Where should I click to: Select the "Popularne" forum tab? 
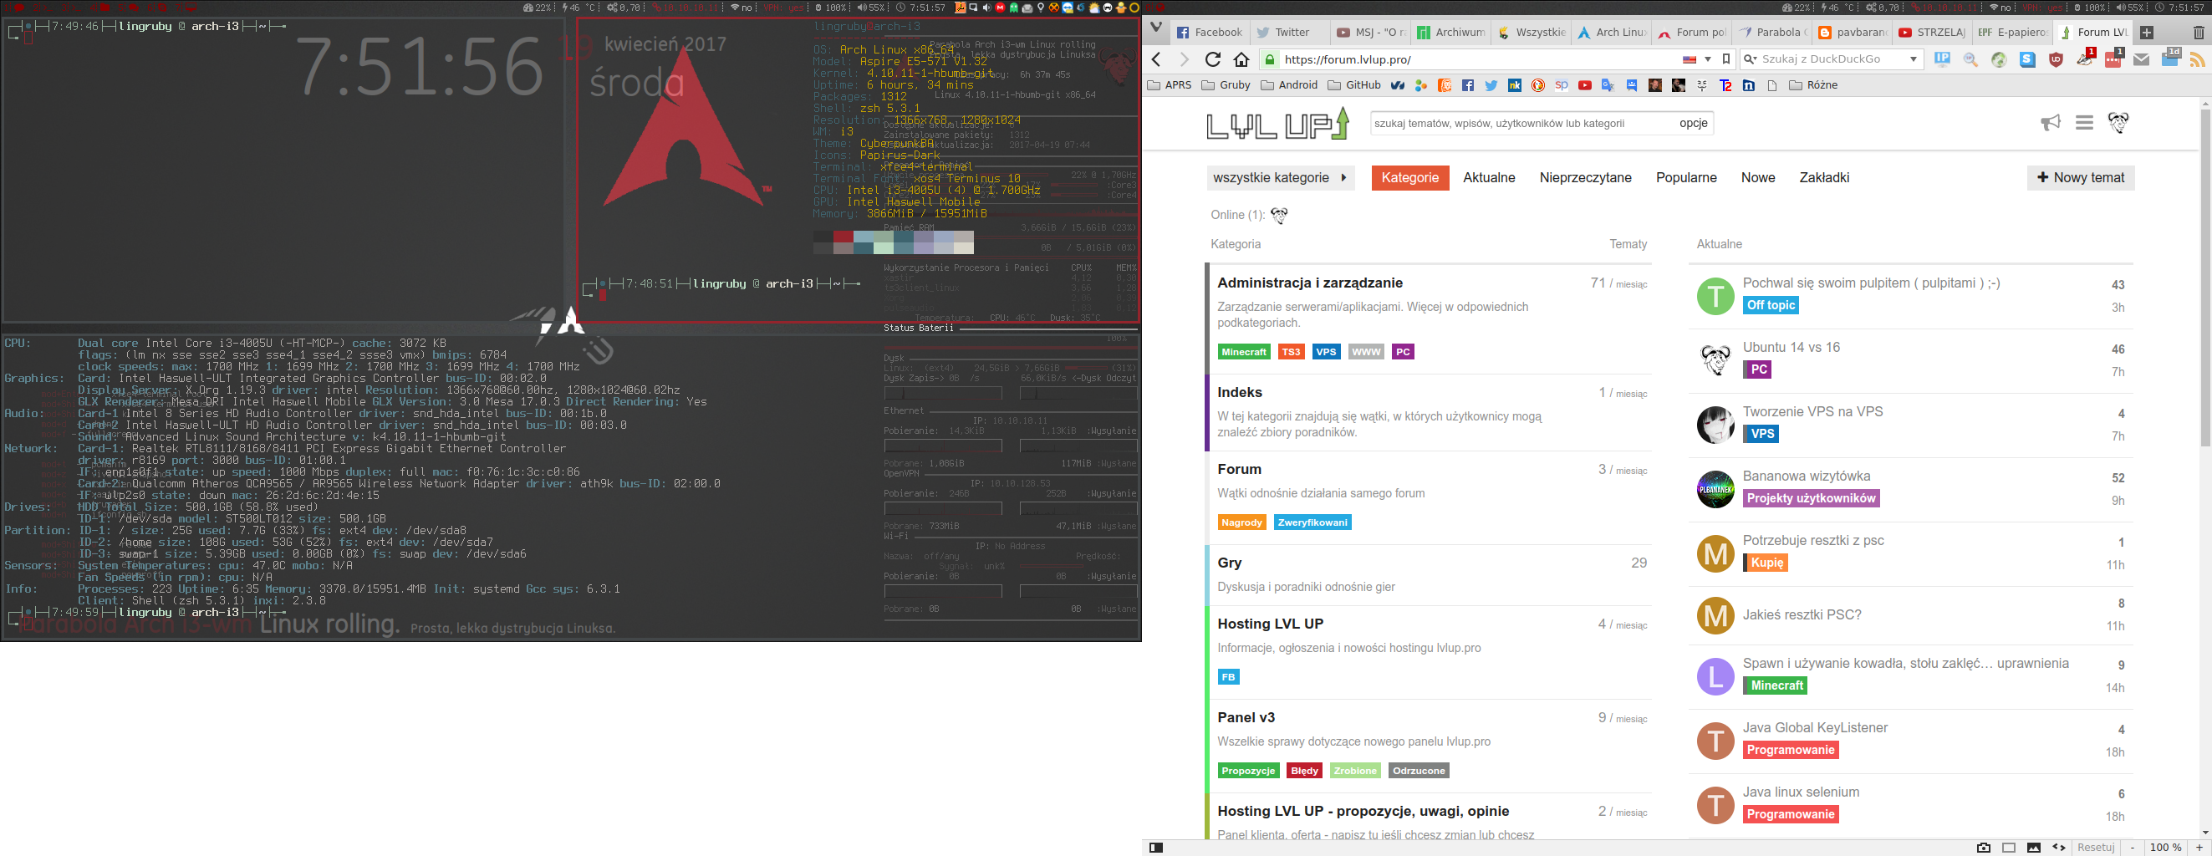coord(1685,178)
